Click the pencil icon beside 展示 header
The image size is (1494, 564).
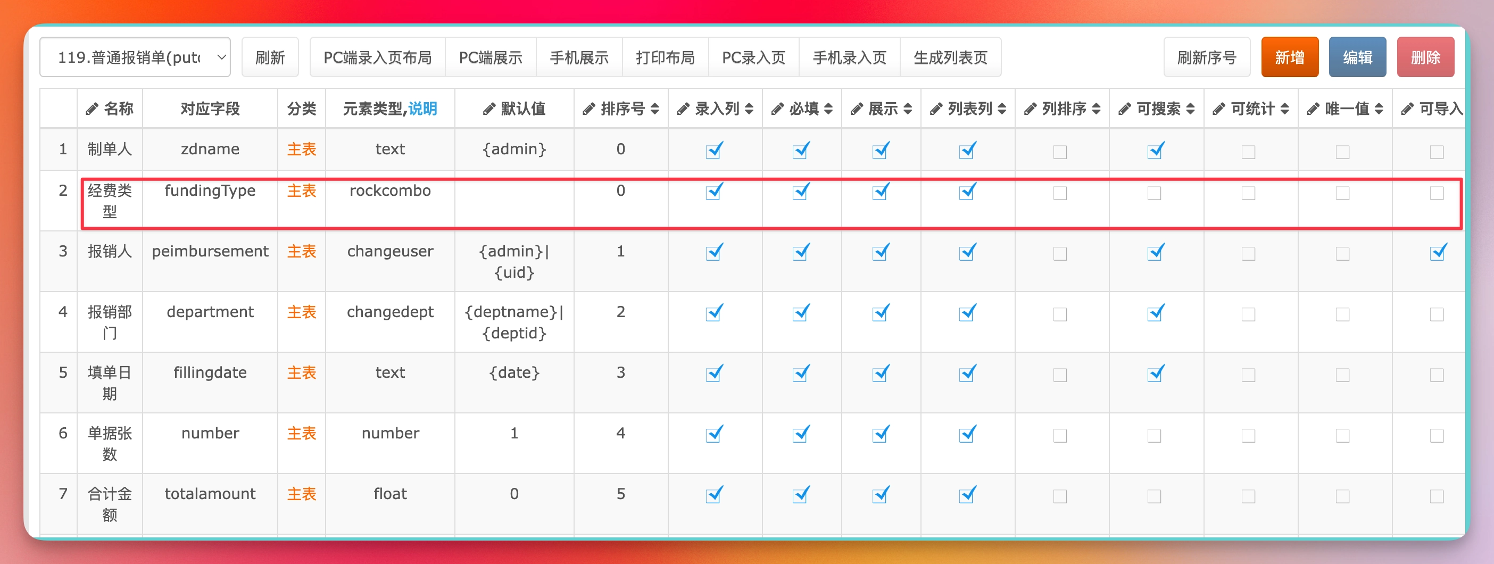857,109
